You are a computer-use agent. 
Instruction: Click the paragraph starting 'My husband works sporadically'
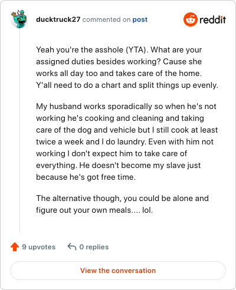pos(127,141)
